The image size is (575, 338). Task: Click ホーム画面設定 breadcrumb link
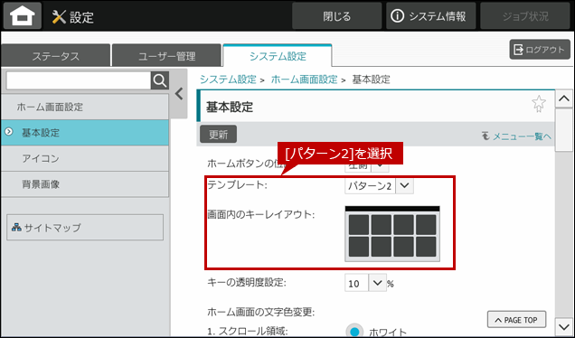pos(304,80)
